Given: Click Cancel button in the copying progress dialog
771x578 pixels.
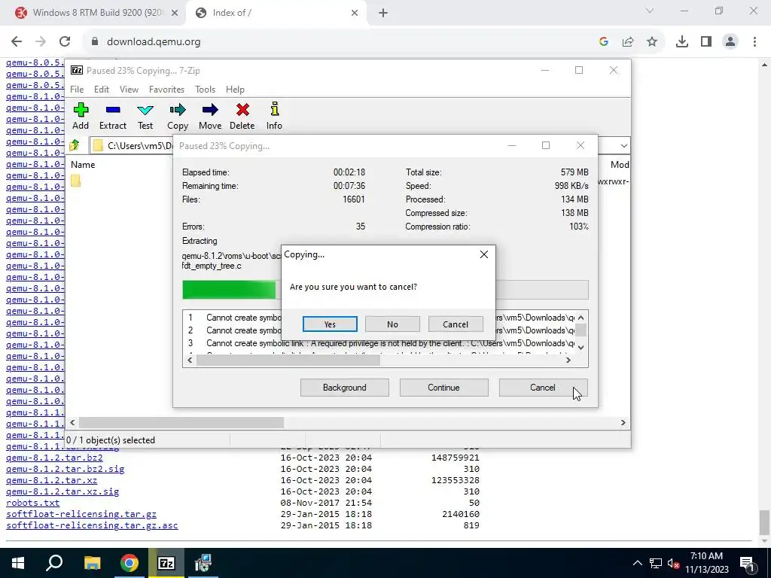Looking at the screenshot, I should click(543, 388).
